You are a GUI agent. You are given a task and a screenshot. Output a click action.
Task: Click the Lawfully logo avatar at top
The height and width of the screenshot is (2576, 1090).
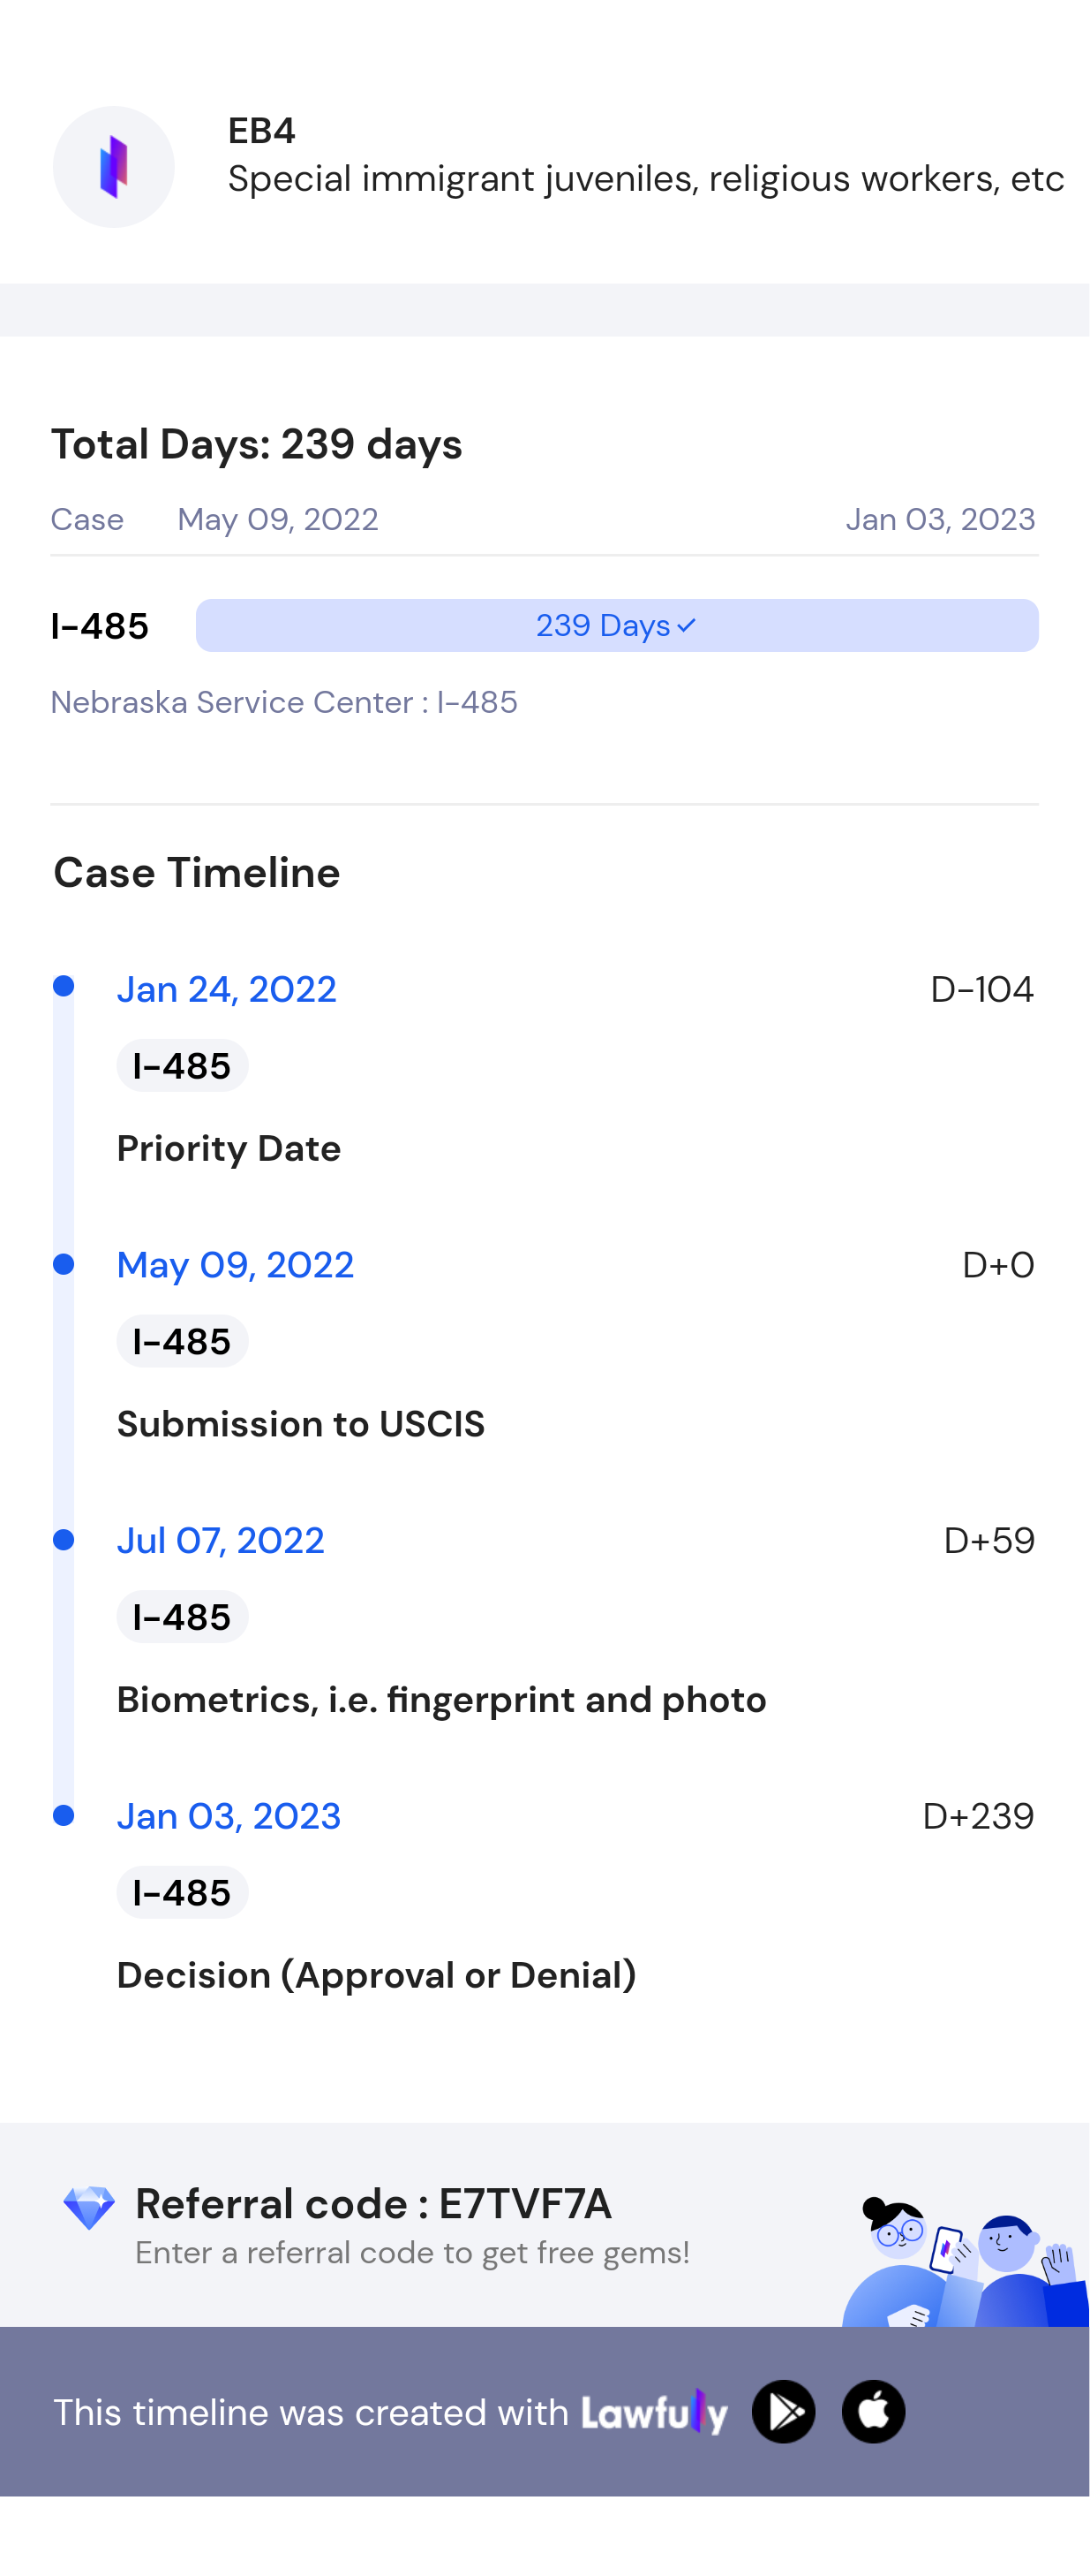point(114,167)
